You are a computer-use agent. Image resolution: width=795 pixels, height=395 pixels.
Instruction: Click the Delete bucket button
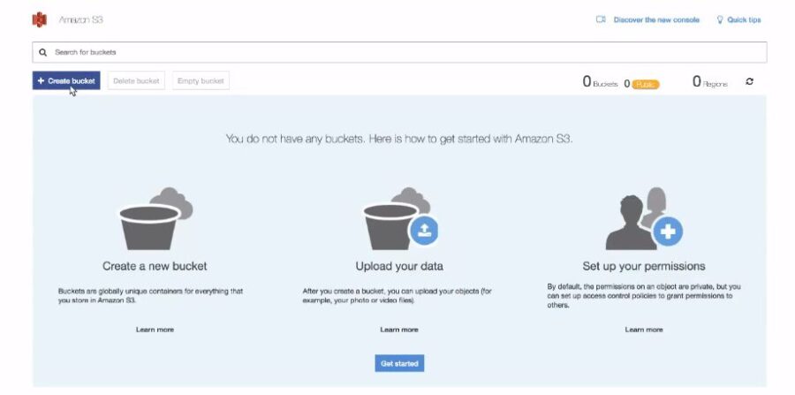(136, 80)
